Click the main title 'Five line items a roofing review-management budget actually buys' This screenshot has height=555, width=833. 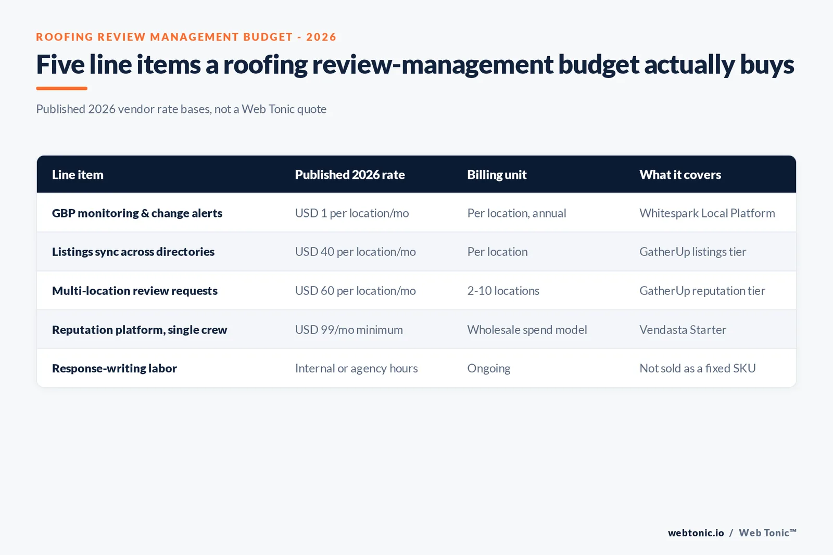click(x=415, y=65)
